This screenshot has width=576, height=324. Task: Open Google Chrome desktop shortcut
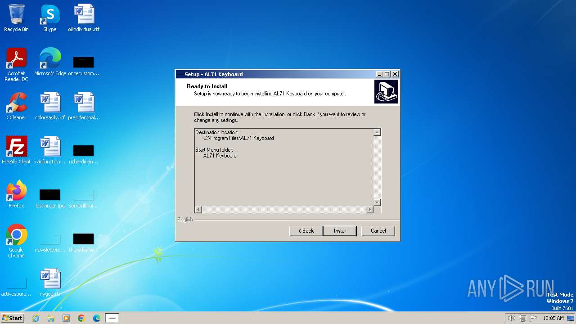tap(16, 241)
